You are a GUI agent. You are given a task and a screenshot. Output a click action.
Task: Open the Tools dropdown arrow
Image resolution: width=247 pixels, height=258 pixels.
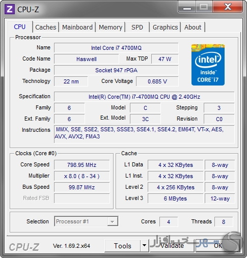point(145,245)
